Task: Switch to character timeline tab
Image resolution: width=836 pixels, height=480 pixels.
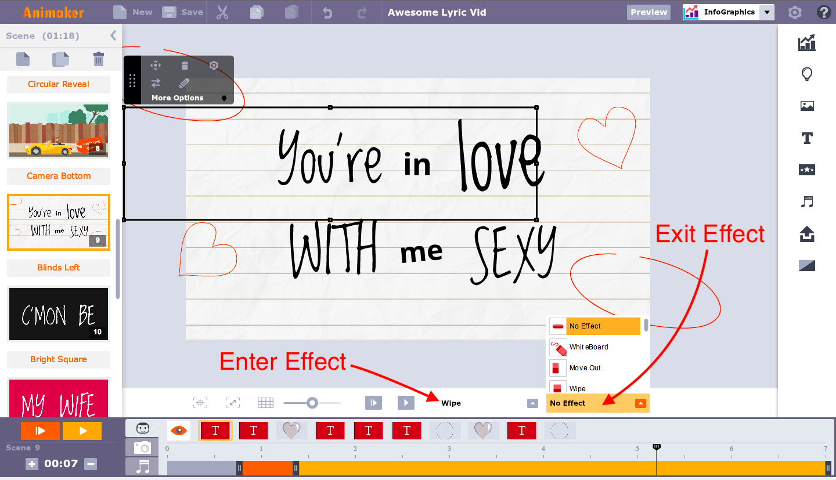Action: [142, 429]
